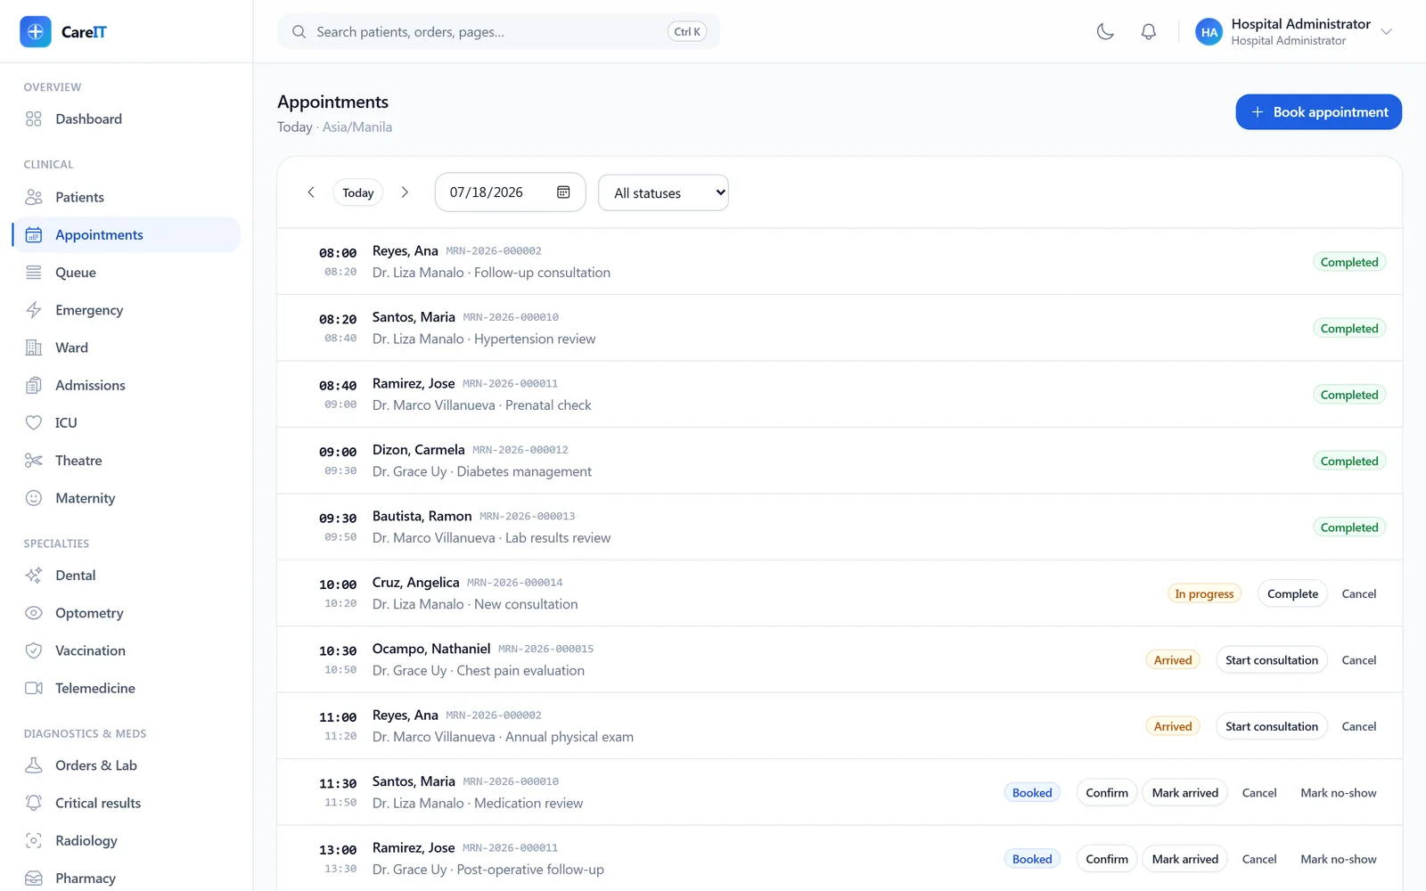
Task: Open calendar picker icon in date field
Action: (x=563, y=192)
